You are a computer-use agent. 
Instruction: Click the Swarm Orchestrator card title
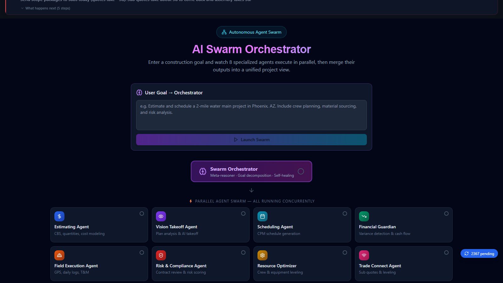(x=234, y=169)
